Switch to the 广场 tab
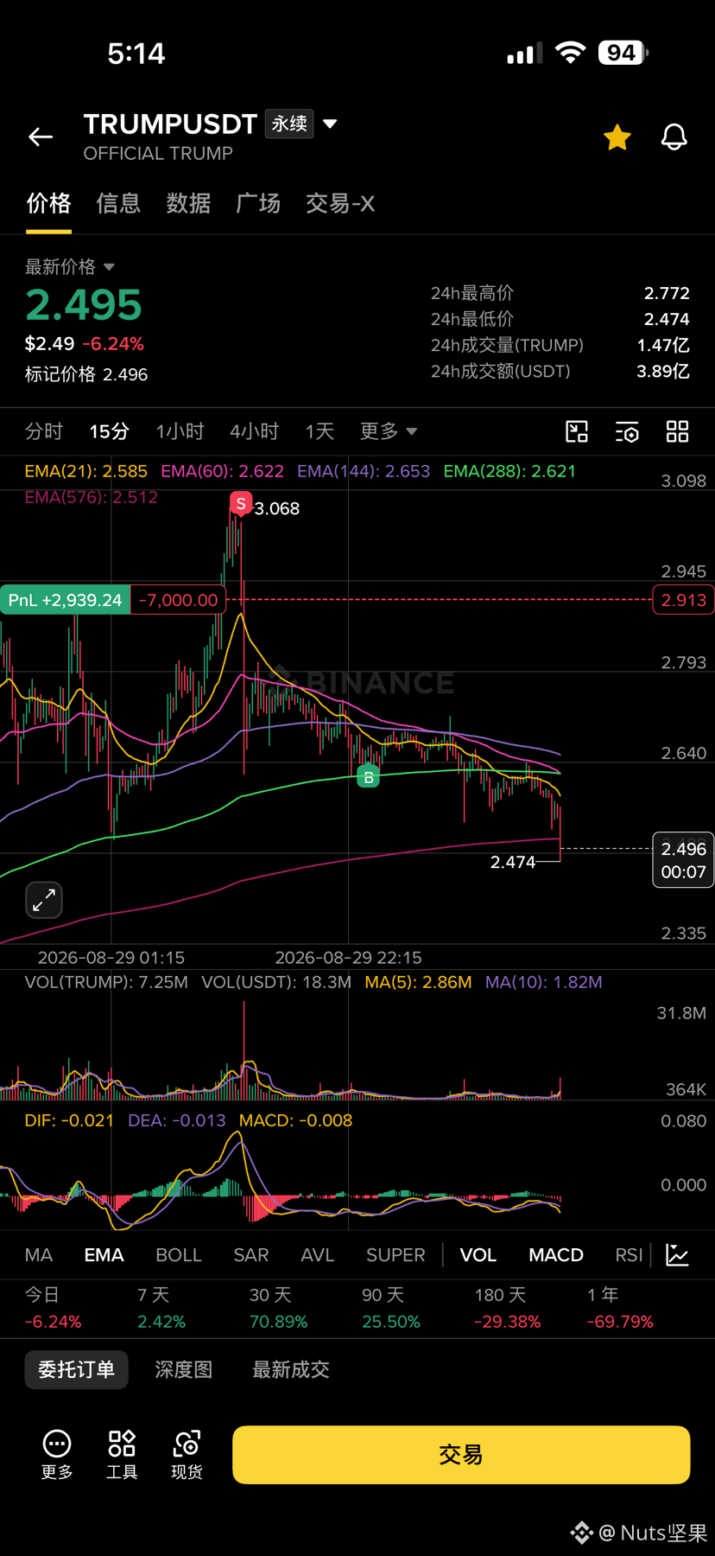This screenshot has height=1556, width=715. click(x=258, y=203)
